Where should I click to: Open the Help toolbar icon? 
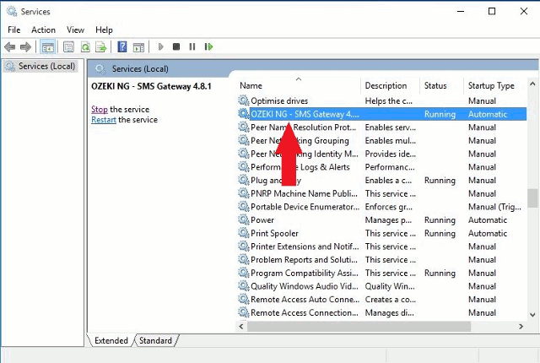(122, 46)
